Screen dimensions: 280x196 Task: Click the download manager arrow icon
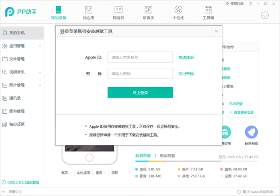click(265, 15)
